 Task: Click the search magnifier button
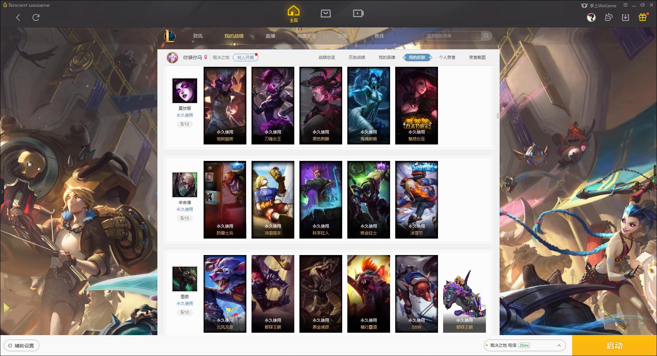(486, 36)
